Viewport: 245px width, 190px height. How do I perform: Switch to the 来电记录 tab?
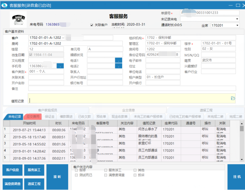(x=14, y=117)
